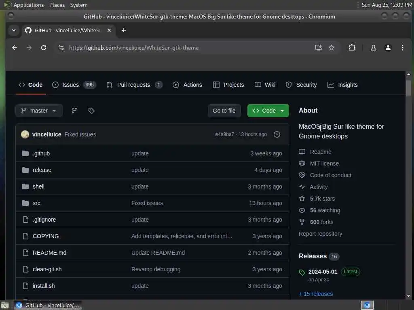Image resolution: width=414 pixels, height=310 pixels.
Task: Click the show desktop icon in taskbar
Action: click(5, 305)
